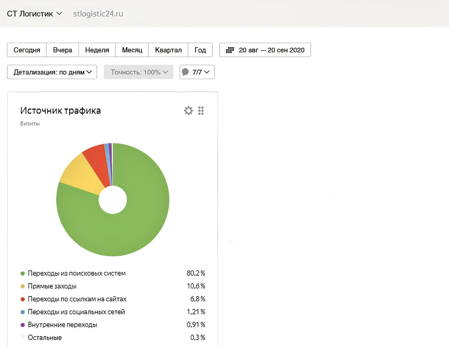The width and height of the screenshot is (449, 346).
Task: Open the Детализация: по дням dropdown
Action: 52,72
